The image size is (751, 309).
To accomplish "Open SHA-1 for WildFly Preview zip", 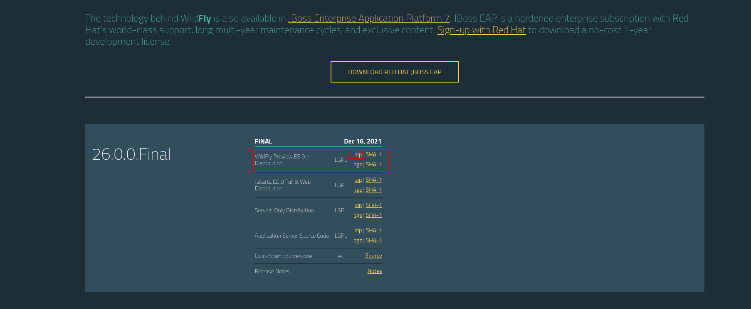I will pos(374,155).
